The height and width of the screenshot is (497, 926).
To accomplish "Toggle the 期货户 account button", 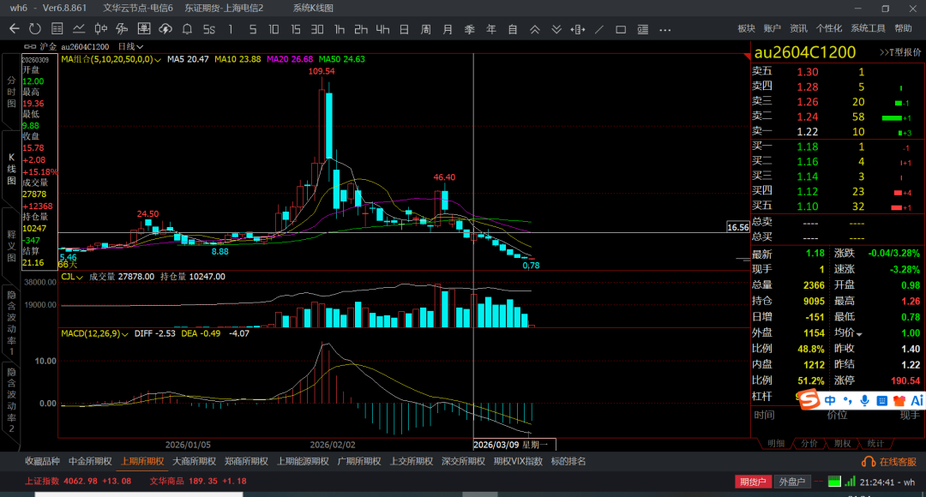I will [x=753, y=482].
